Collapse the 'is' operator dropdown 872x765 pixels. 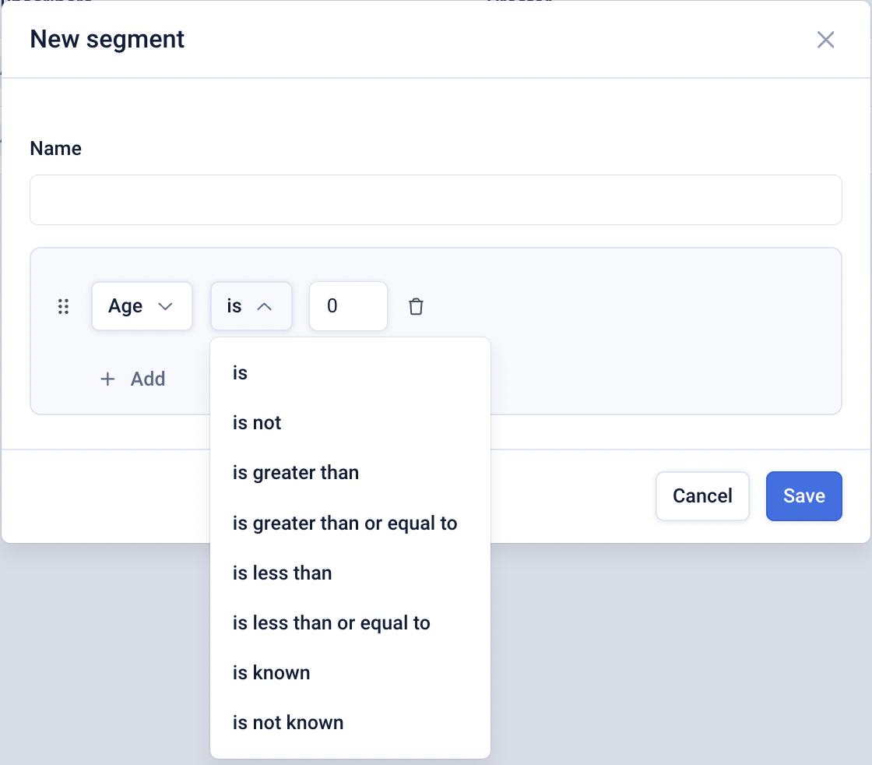click(251, 306)
